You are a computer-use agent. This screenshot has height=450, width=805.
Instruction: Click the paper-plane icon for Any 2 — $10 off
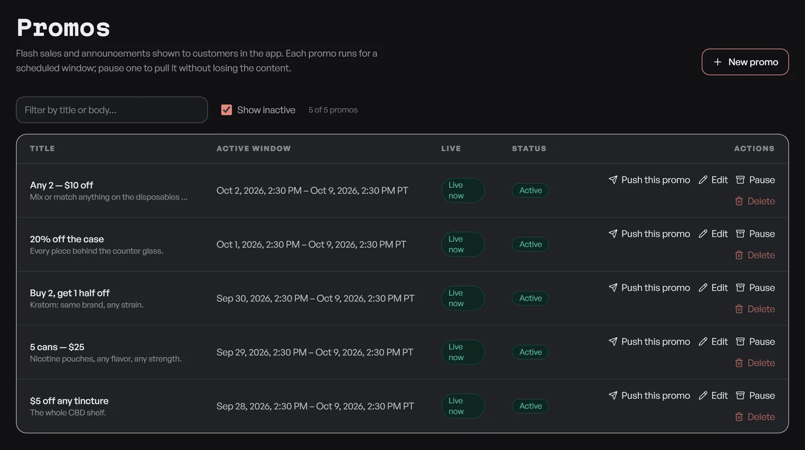point(613,180)
